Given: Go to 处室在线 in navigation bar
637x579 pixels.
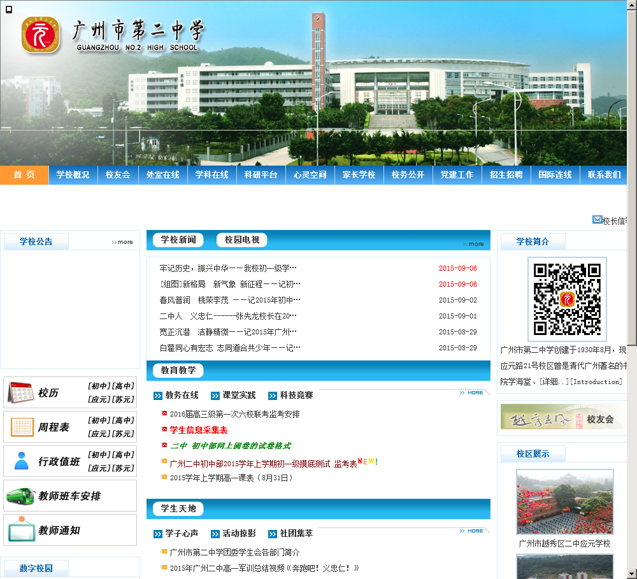Looking at the screenshot, I should (163, 175).
